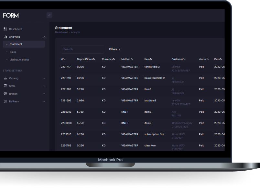The width and height of the screenshot is (260, 188).
Task: Open the Dashboard breadcrumb link
Action: point(61,32)
